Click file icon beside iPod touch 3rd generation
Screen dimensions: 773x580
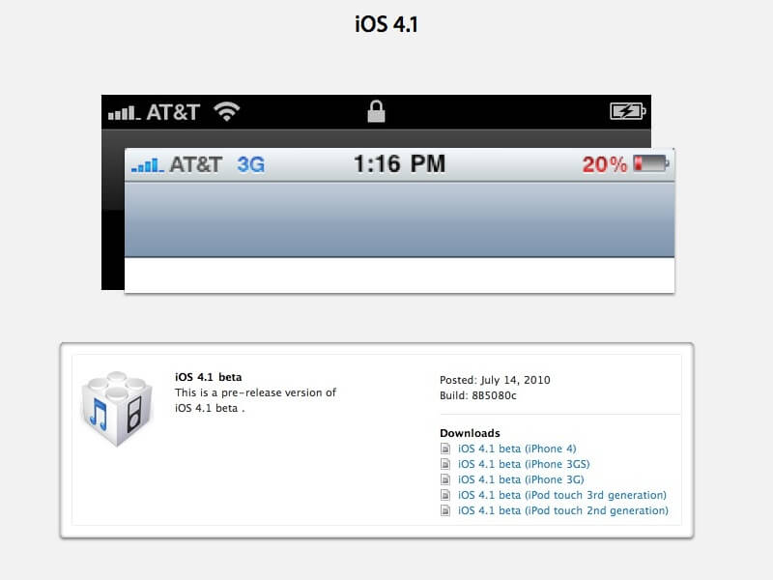click(445, 495)
